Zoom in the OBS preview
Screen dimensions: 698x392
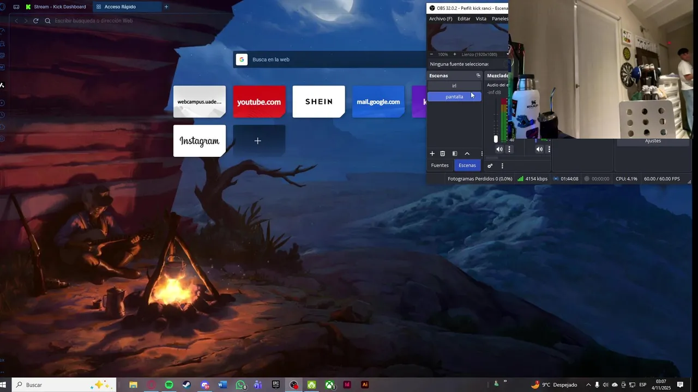point(454,54)
